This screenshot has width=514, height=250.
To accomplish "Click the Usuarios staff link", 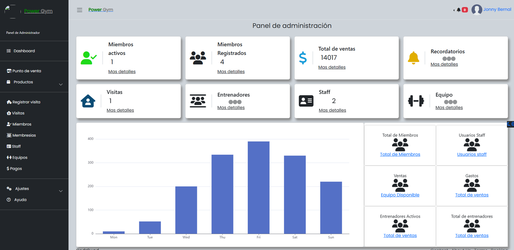I will point(472,154).
